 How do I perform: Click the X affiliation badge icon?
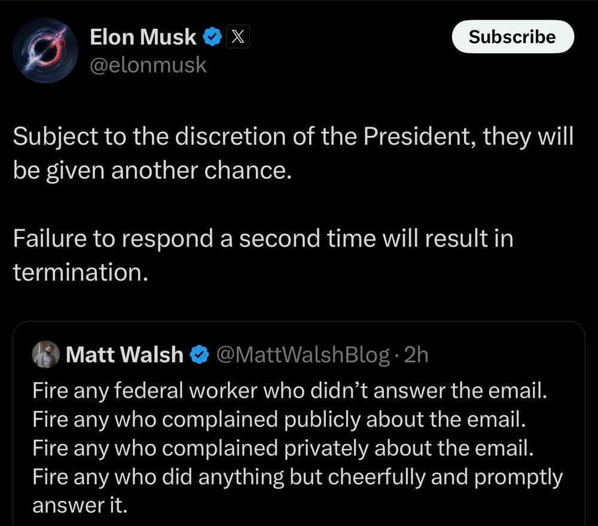point(237,37)
